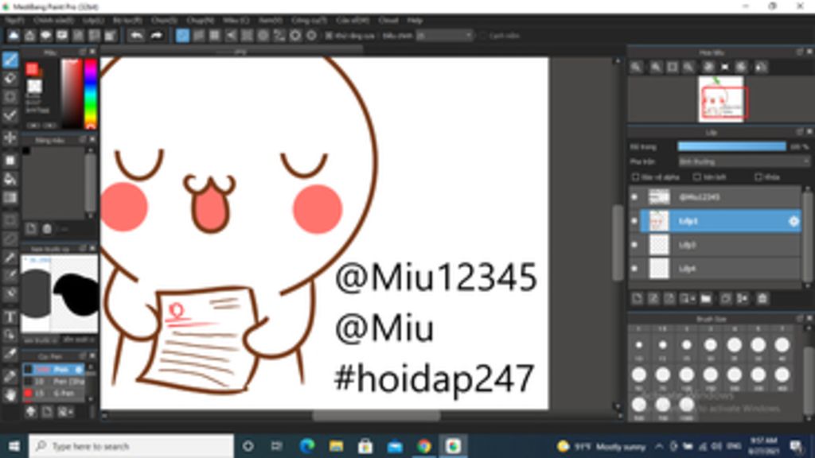Click the navigator canvas thumbnail
This screenshot has height=458, width=815.
(x=721, y=99)
